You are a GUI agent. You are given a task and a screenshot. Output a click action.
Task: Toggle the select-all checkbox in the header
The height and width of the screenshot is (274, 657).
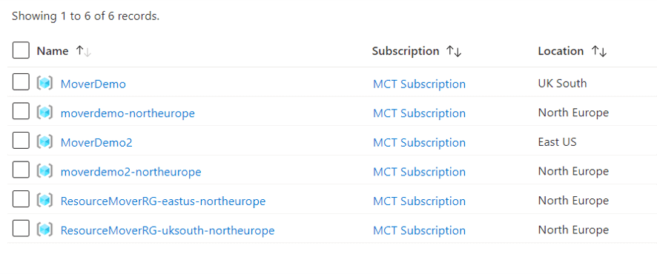(x=21, y=50)
